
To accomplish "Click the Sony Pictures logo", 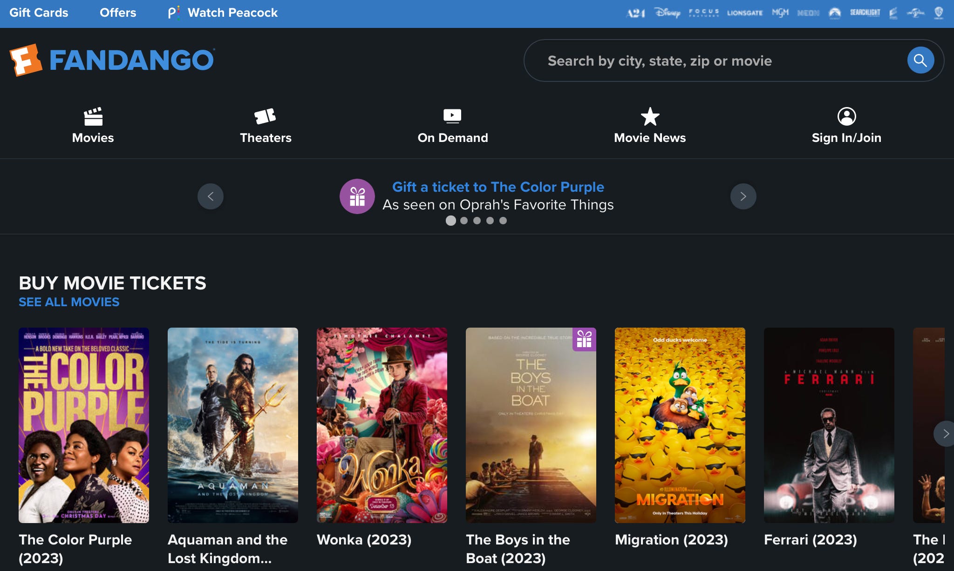I will [x=893, y=13].
